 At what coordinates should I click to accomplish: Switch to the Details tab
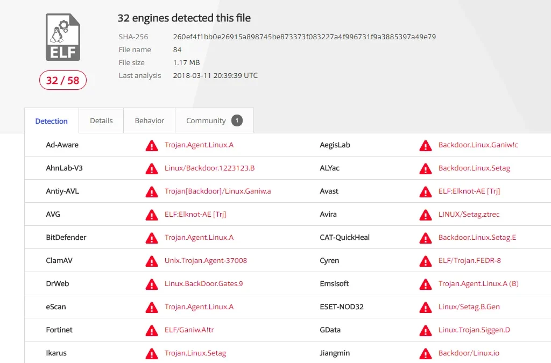pos(101,121)
